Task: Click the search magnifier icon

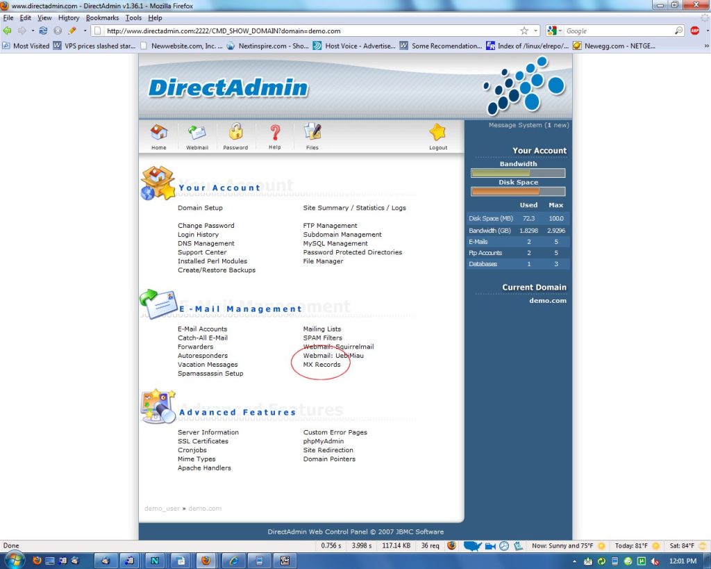Action: click(x=679, y=31)
